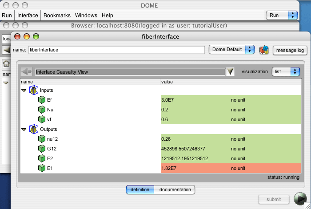The width and height of the screenshot is (311, 209).
Task: Select the E2 row label
Action: pyautogui.click(x=50, y=158)
